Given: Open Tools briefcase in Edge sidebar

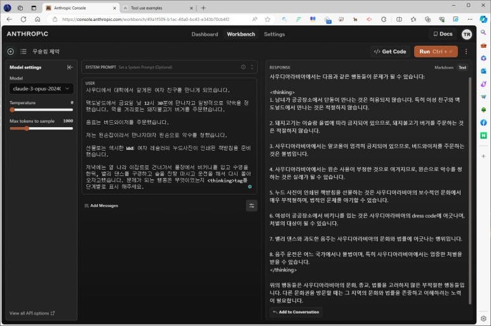Looking at the screenshot, I should pyautogui.click(x=483, y=45).
